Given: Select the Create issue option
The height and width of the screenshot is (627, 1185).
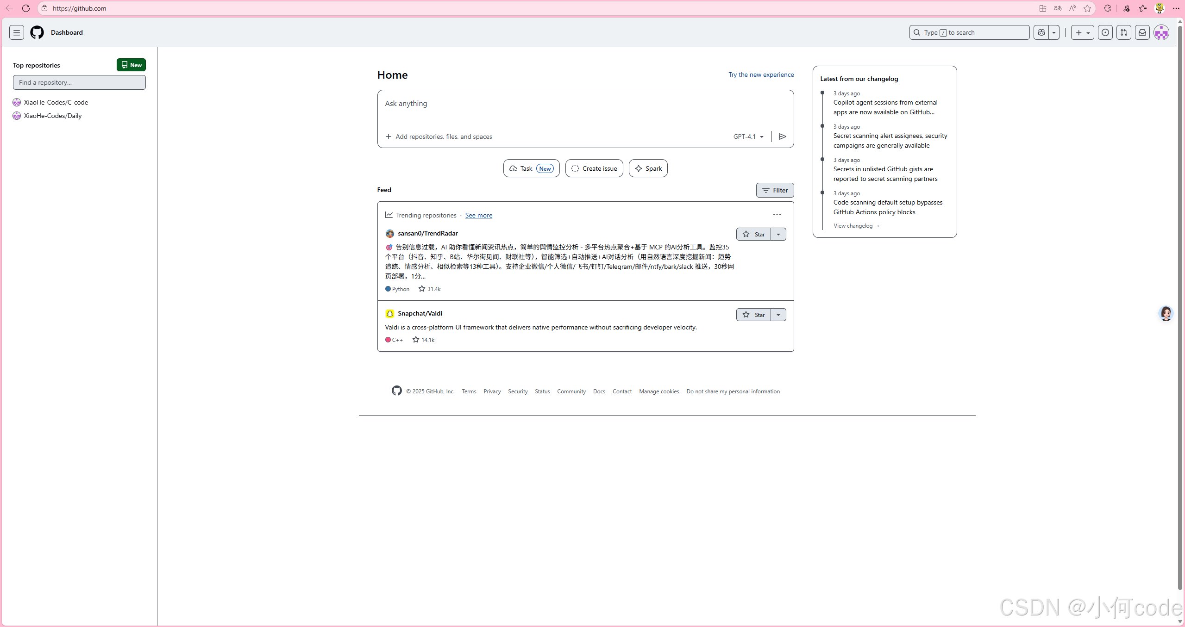Looking at the screenshot, I should tap(594, 168).
